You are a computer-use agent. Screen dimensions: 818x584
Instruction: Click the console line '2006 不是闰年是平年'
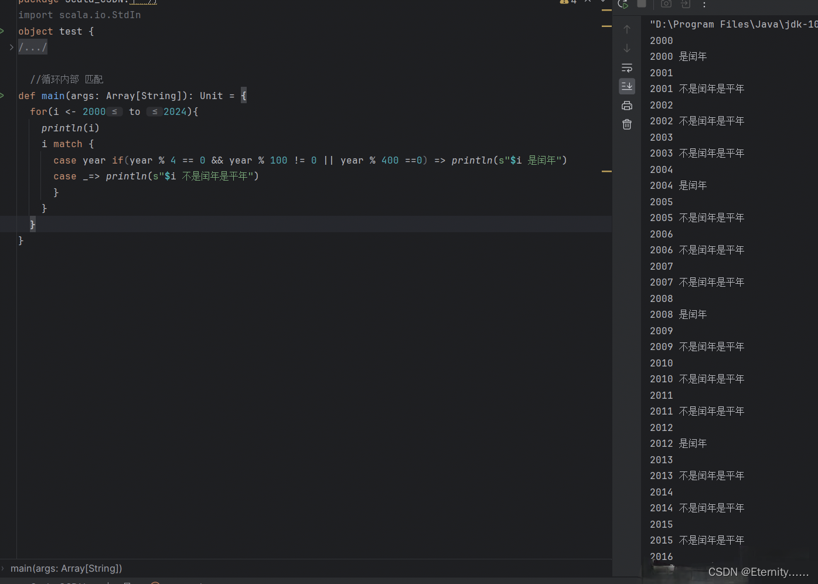tap(697, 250)
